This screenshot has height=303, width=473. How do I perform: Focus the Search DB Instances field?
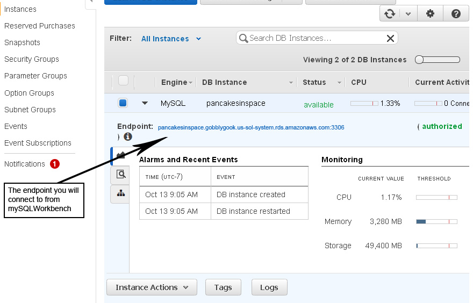pos(317,38)
